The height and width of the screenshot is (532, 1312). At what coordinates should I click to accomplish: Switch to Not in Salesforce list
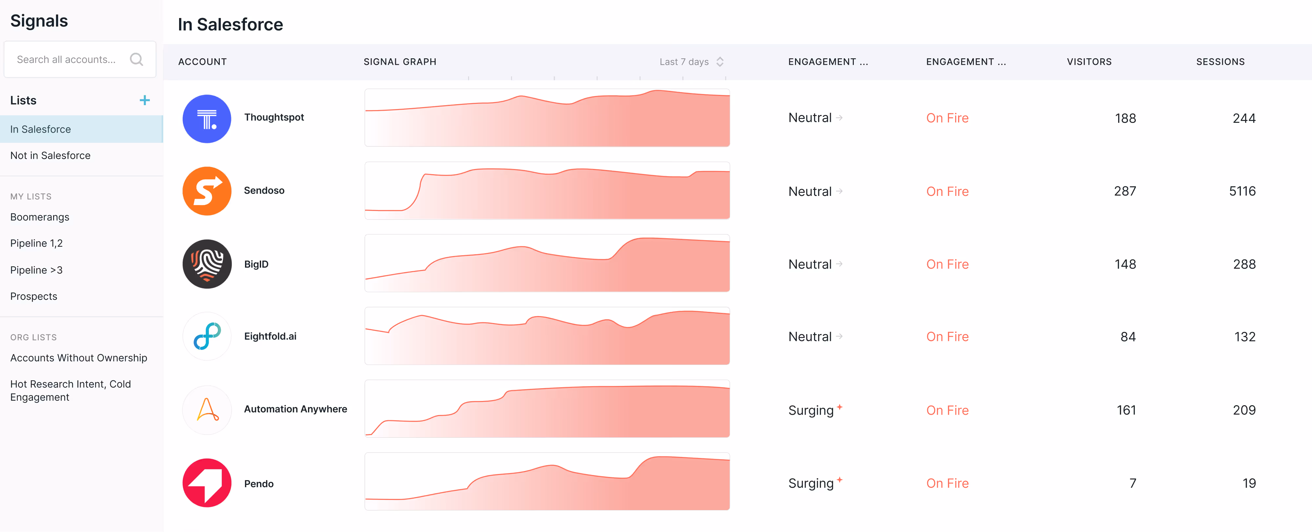(x=51, y=156)
